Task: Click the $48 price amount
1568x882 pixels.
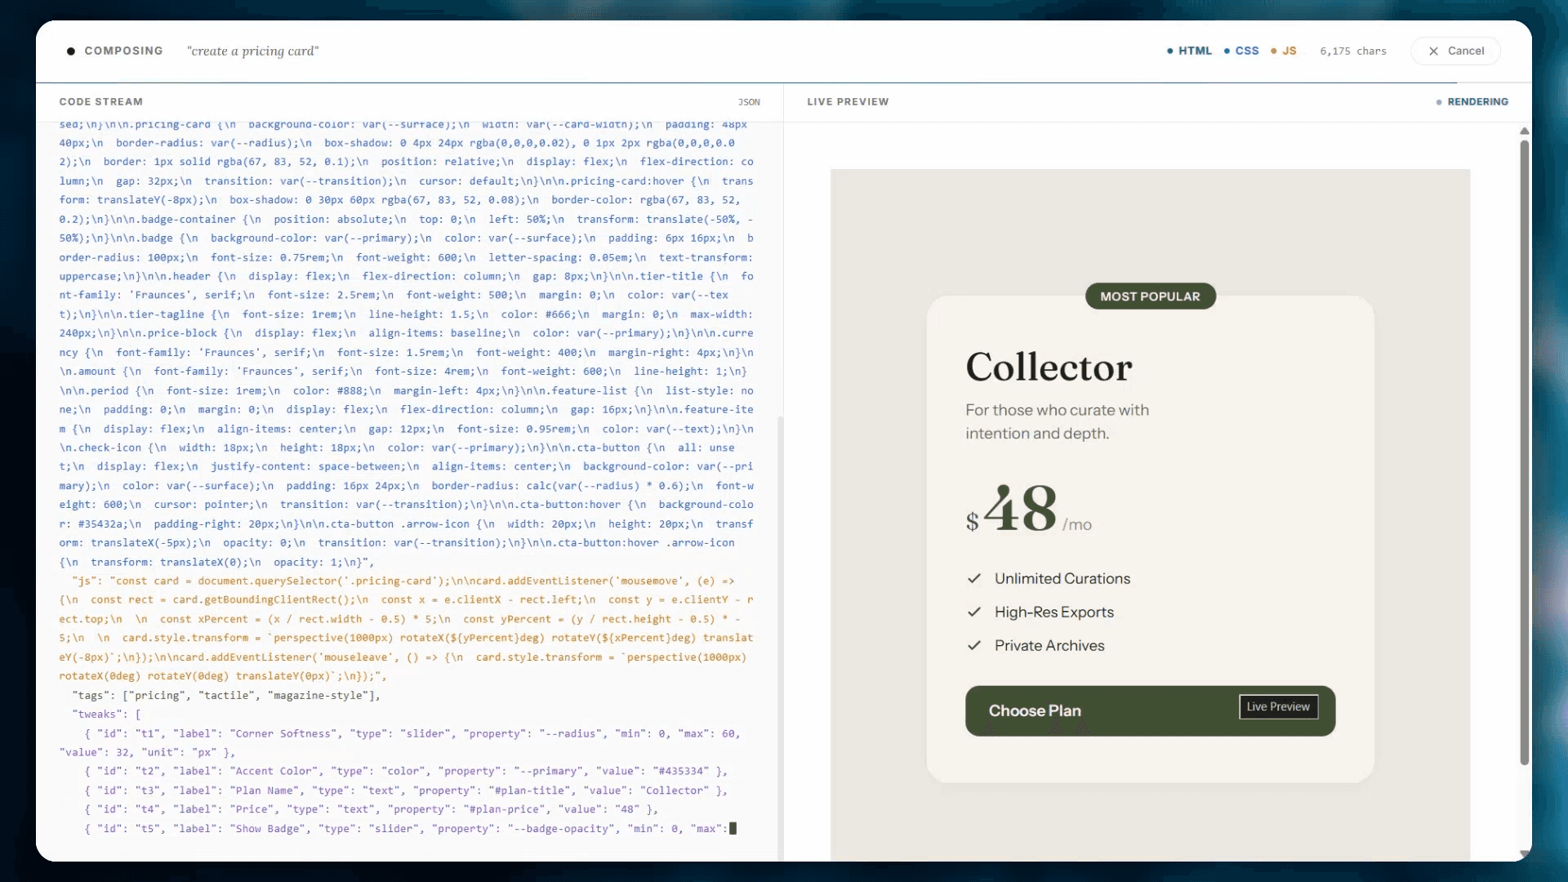Action: (x=1011, y=509)
